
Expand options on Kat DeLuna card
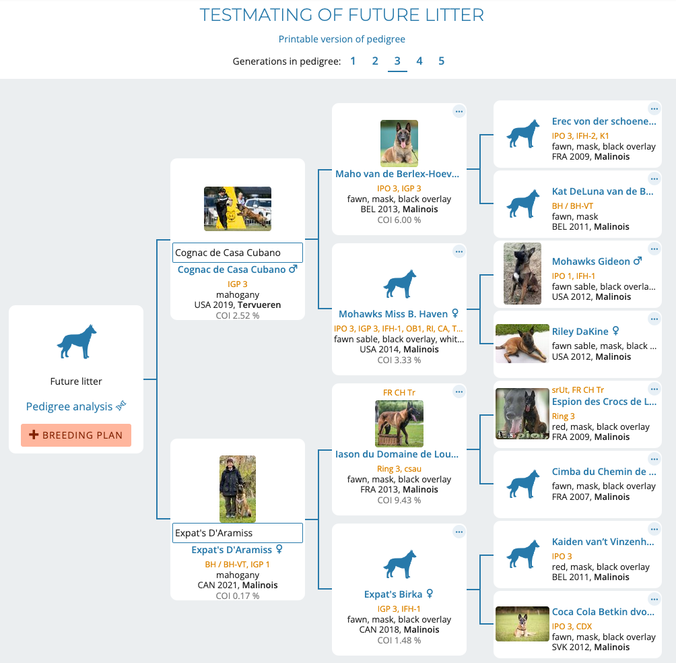pos(654,179)
